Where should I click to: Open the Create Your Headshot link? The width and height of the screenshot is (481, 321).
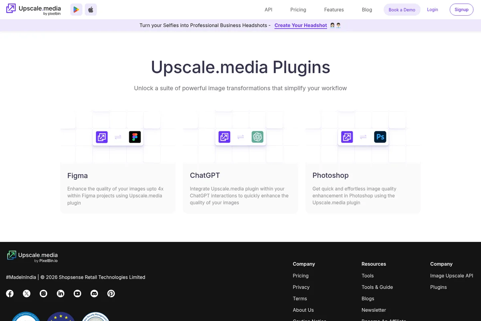[300, 25]
